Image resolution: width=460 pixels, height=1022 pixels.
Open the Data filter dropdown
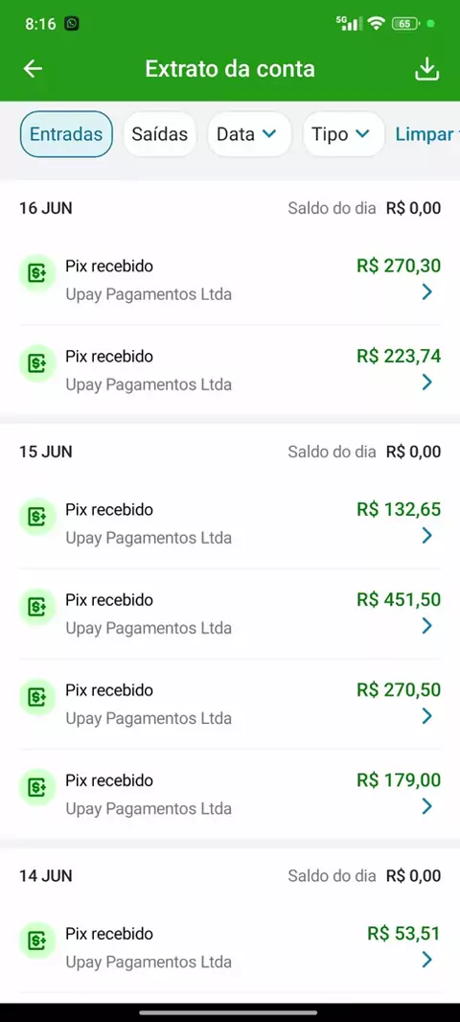tap(249, 134)
